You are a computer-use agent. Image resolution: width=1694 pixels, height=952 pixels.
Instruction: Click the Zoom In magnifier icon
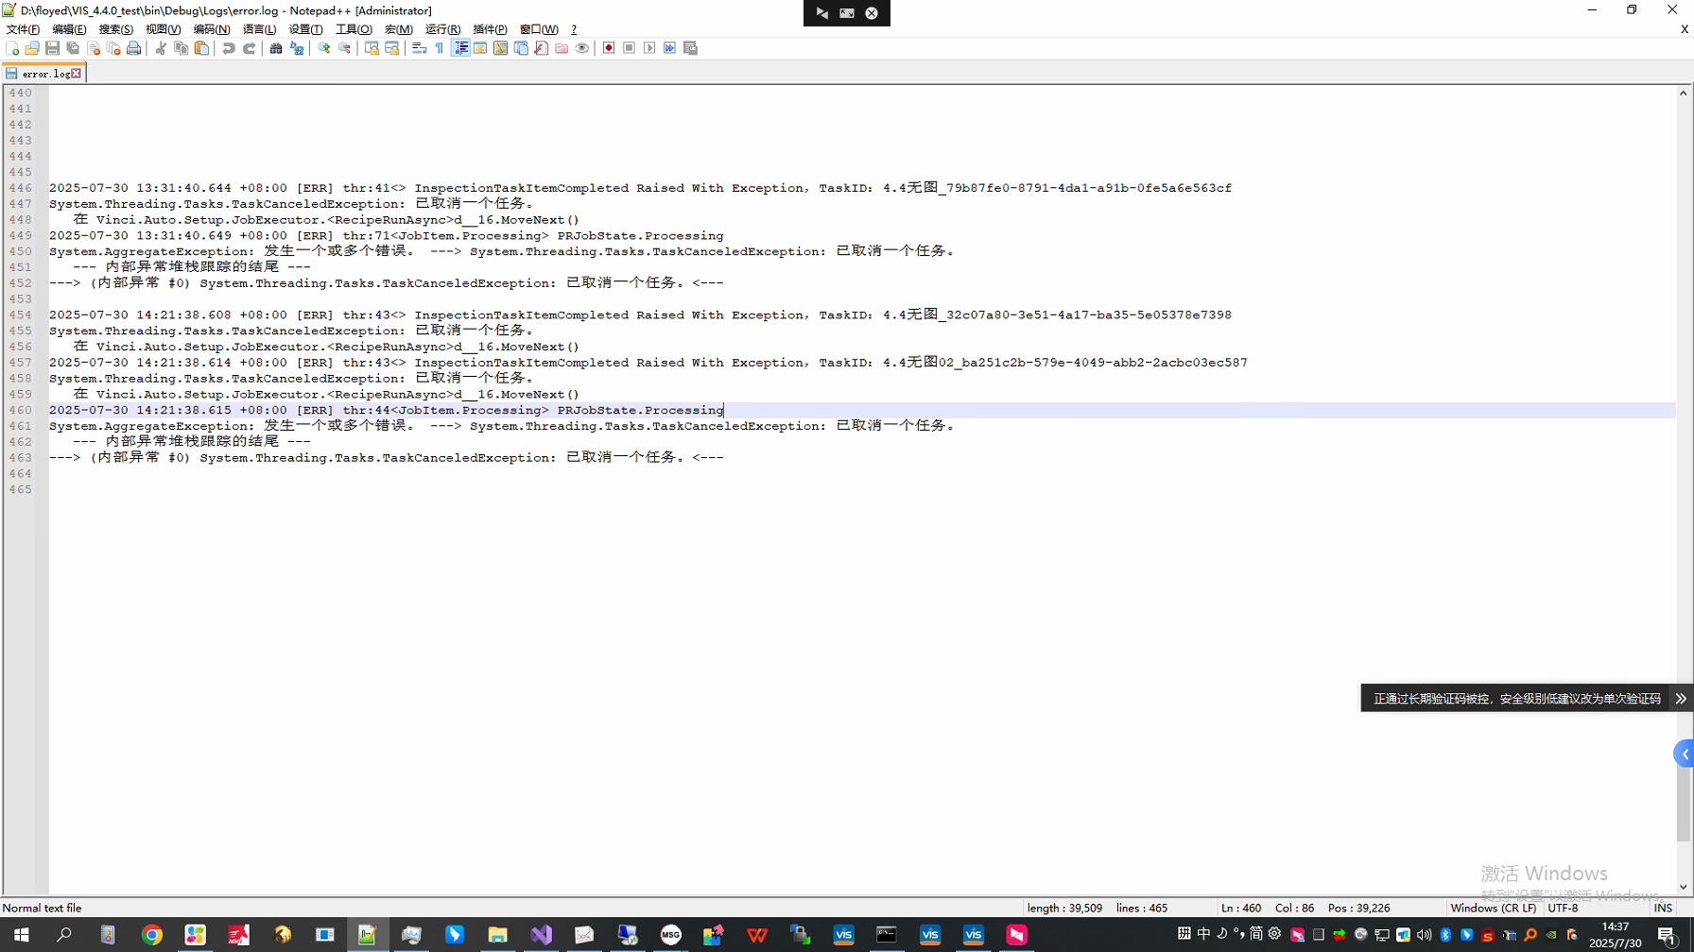pos(324,48)
